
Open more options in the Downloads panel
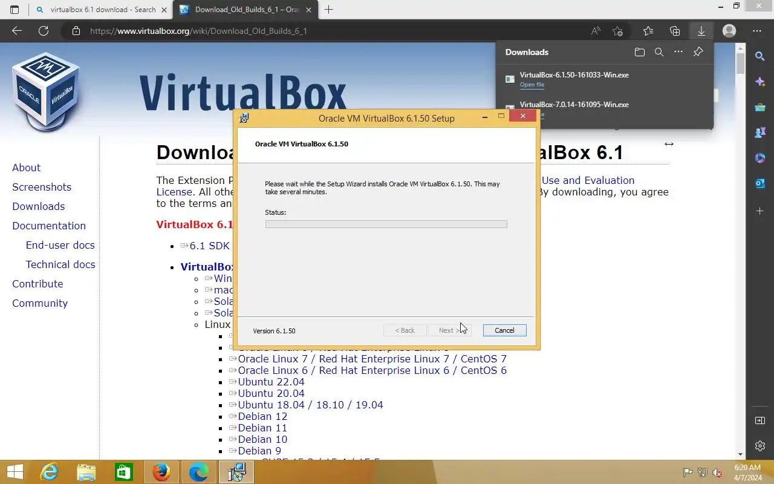678,52
